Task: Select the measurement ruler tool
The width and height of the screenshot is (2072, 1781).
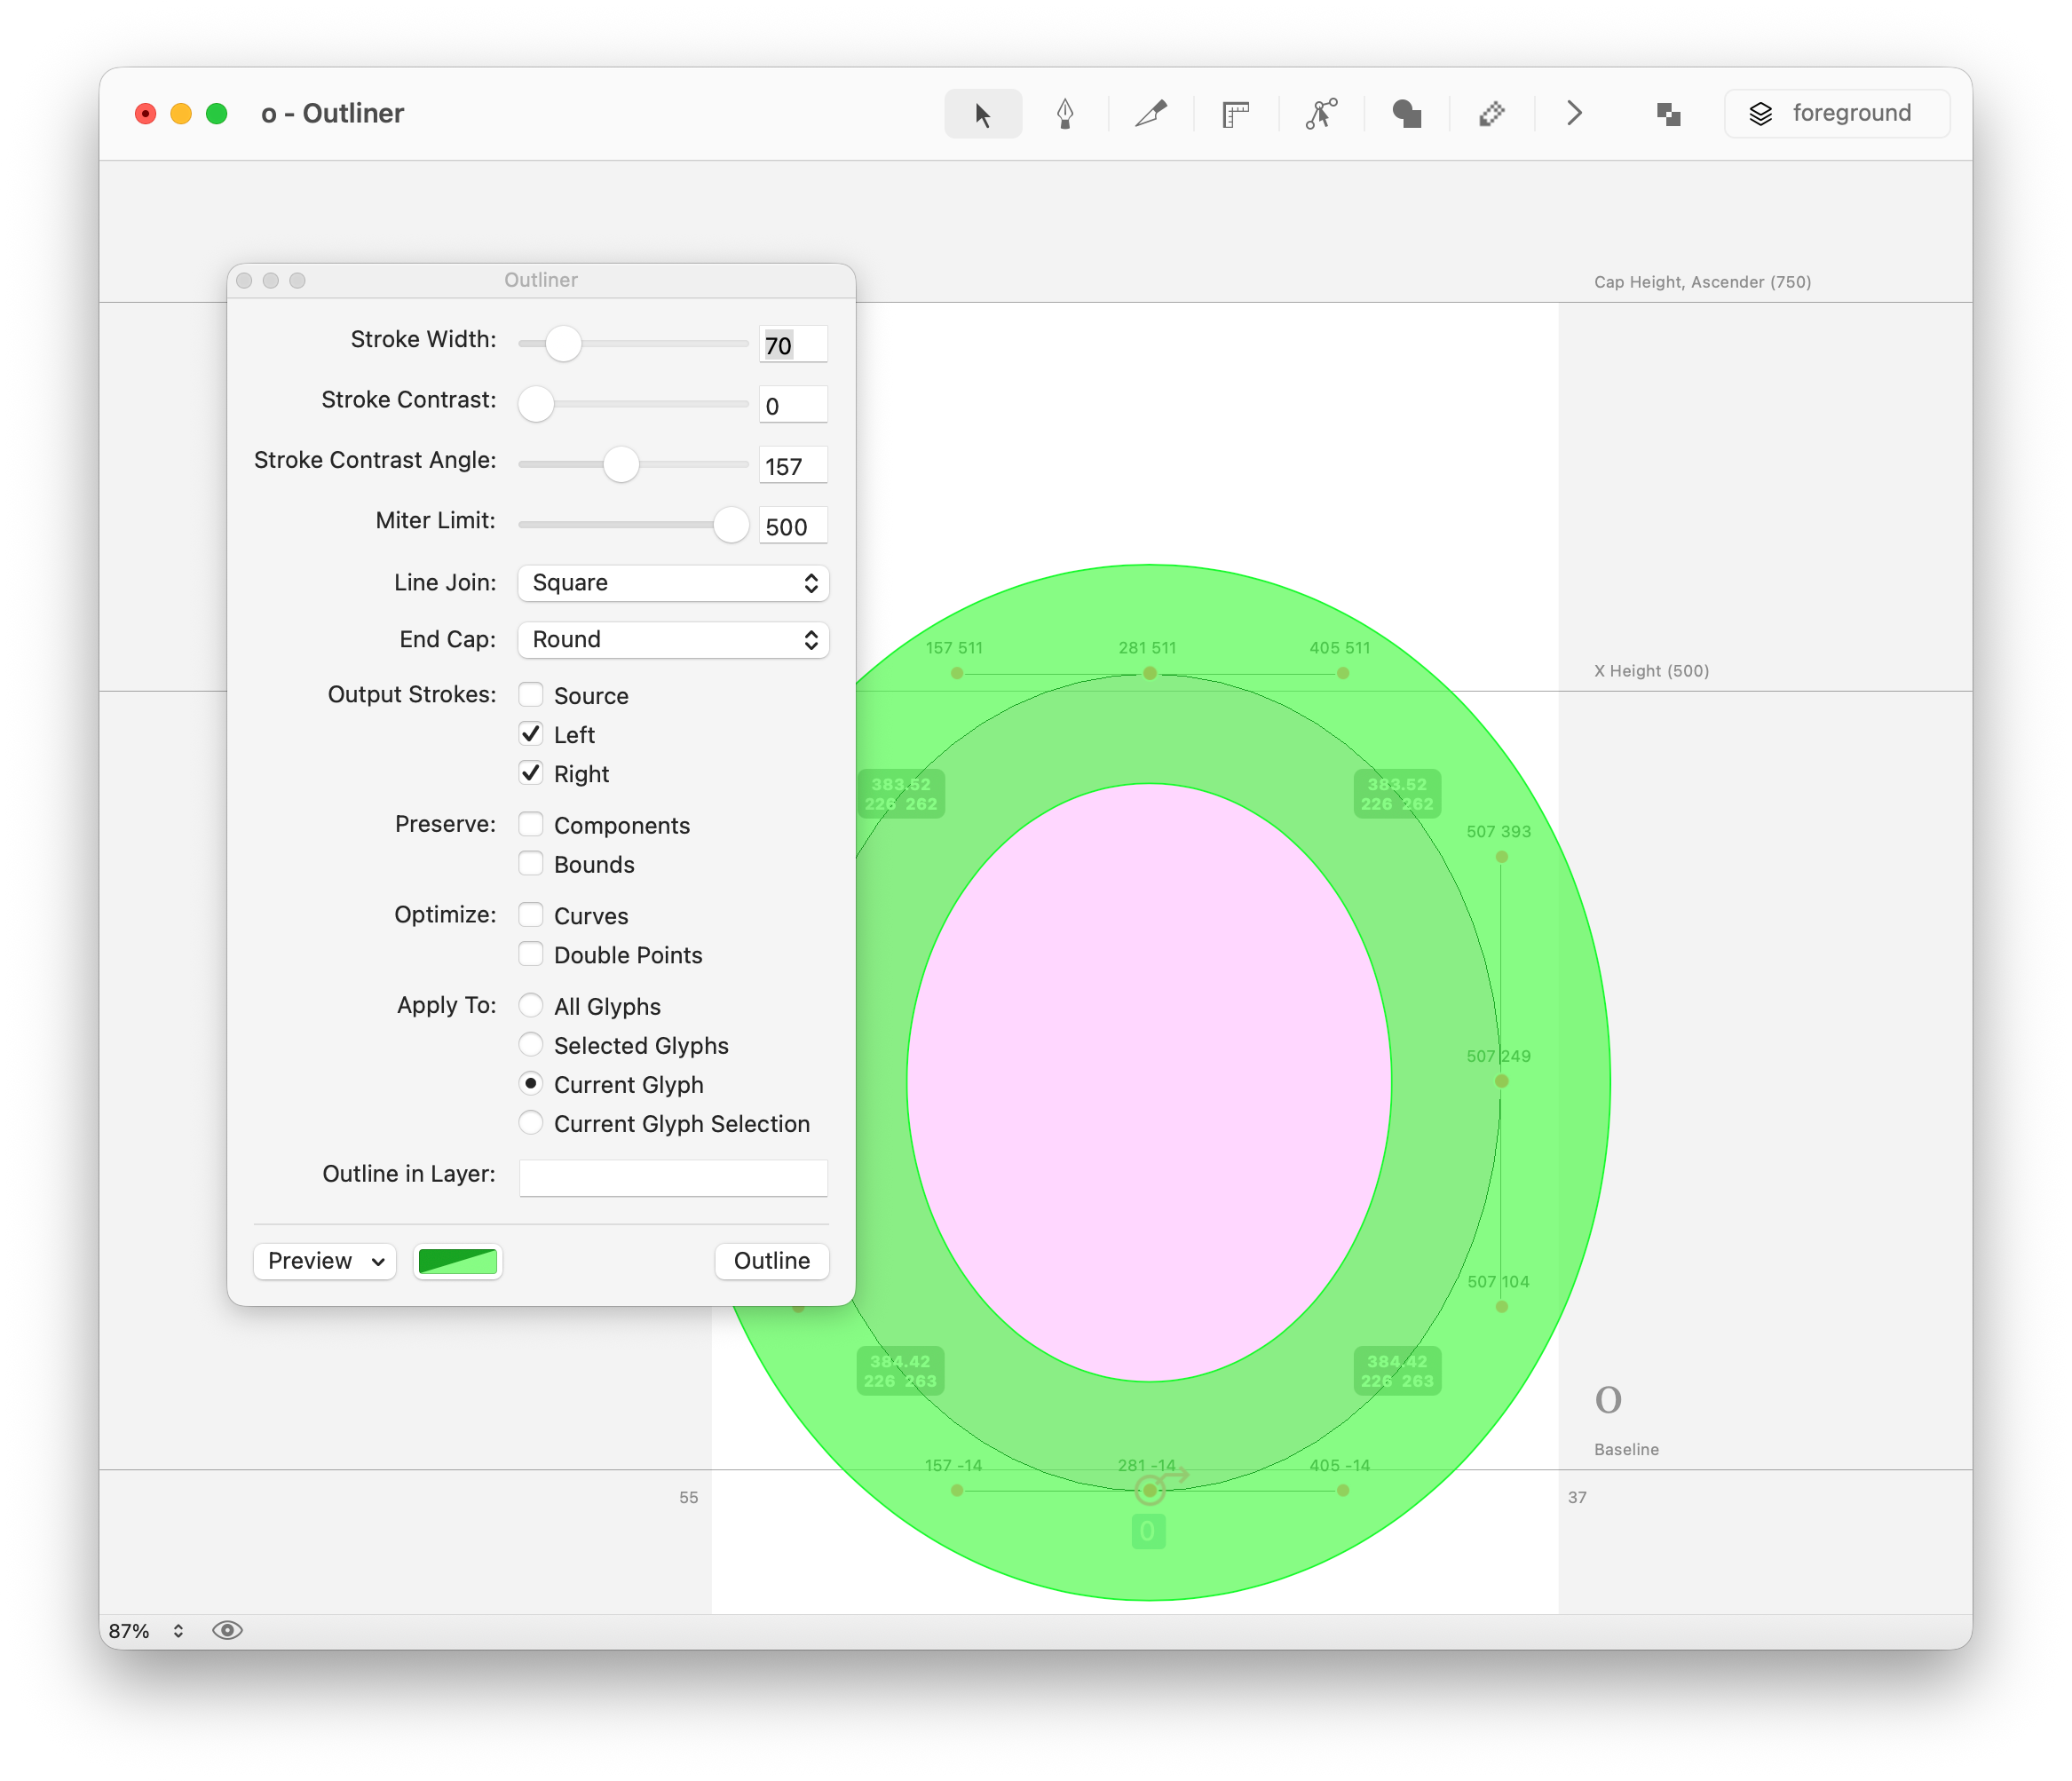Action: point(1236,114)
